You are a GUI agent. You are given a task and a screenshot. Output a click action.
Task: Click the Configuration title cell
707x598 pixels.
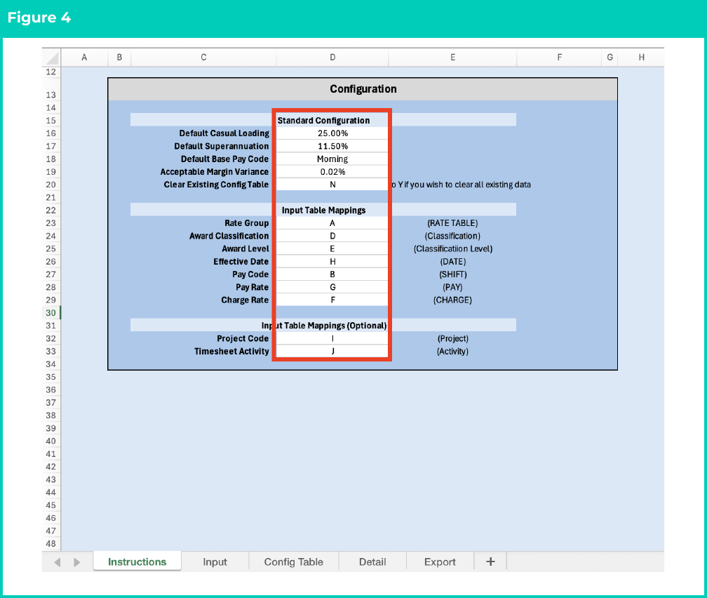click(x=363, y=89)
